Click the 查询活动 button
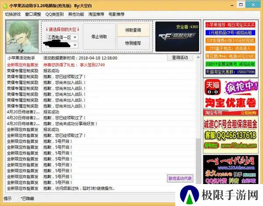Viewport: 263px width, 206px height. point(180,58)
